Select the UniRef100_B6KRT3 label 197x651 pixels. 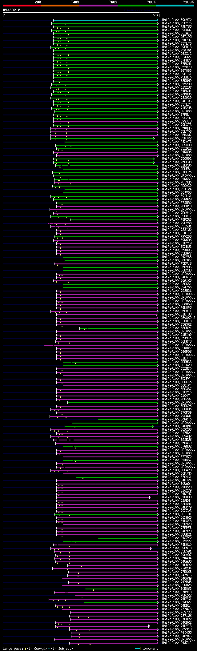pos(177,342)
